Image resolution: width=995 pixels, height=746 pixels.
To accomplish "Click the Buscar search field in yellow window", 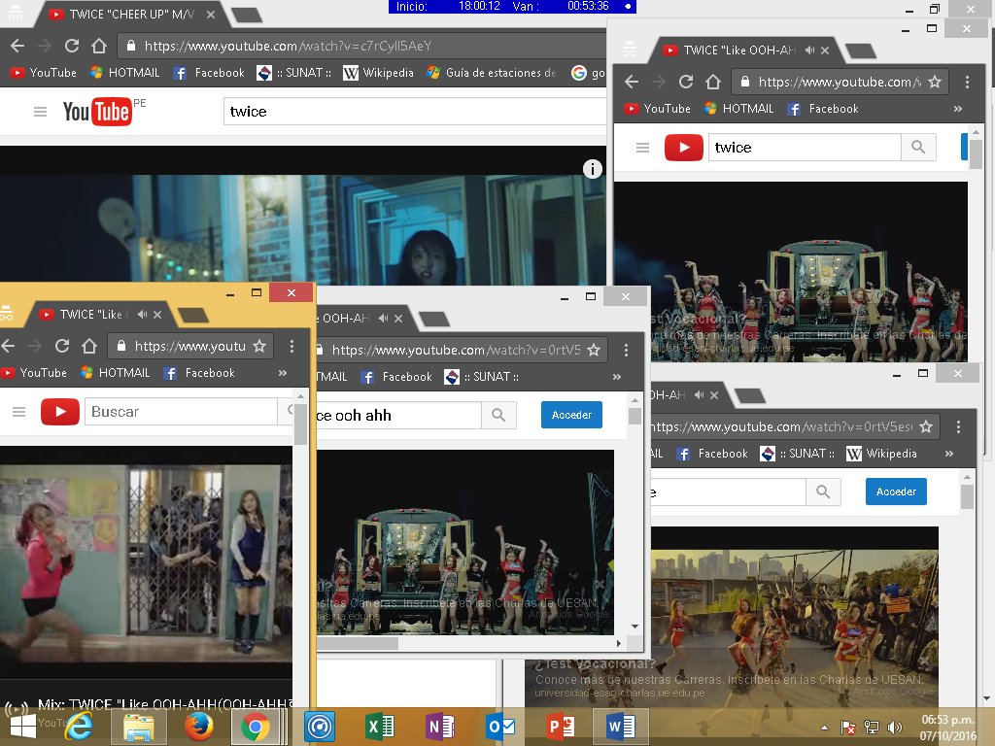I will [181, 412].
